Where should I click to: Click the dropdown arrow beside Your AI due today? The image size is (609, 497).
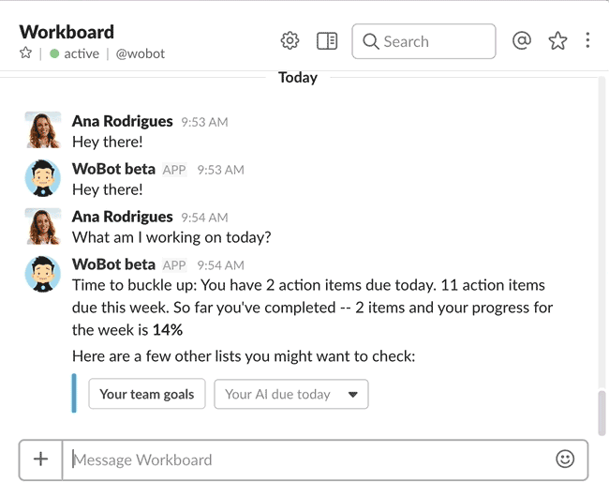[x=352, y=395]
